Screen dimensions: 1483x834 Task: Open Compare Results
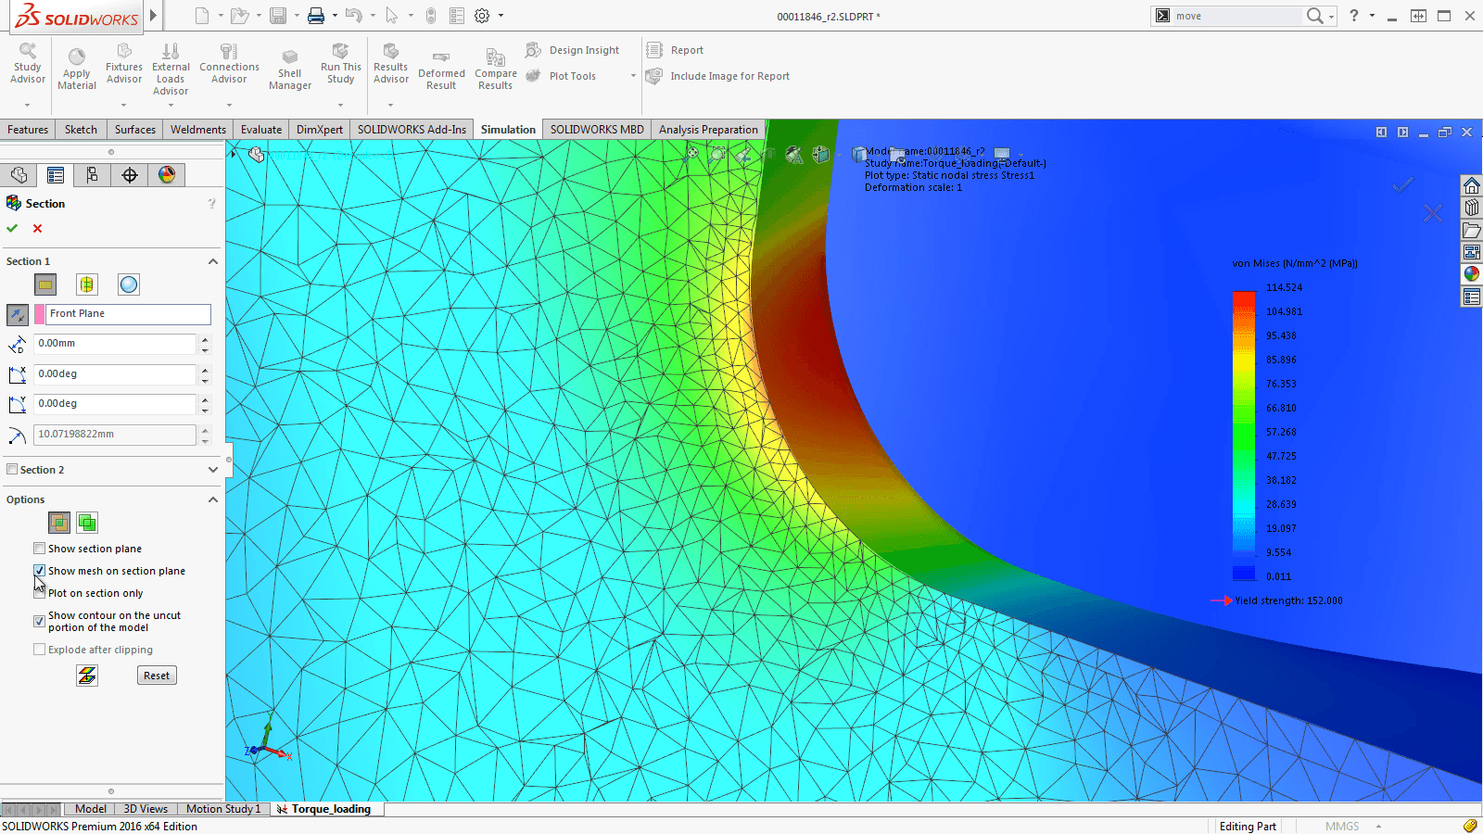[496, 69]
